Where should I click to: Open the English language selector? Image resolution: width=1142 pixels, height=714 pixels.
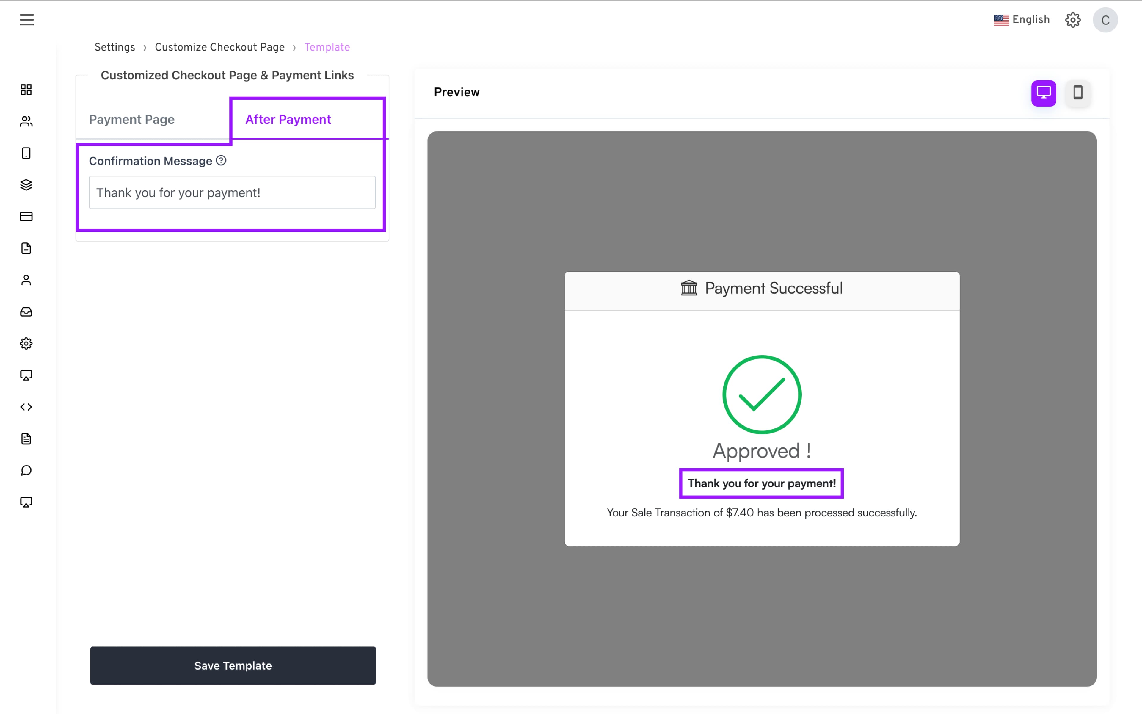pos(1022,20)
